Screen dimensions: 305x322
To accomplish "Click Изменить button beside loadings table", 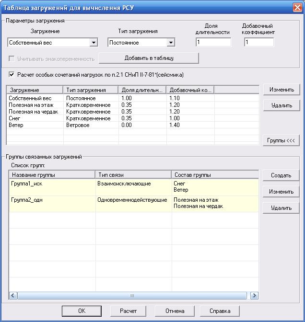I will tap(282, 90).
